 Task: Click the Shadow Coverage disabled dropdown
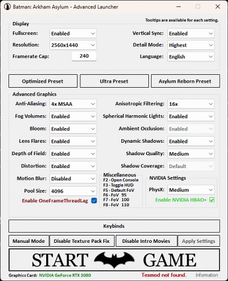191,166
